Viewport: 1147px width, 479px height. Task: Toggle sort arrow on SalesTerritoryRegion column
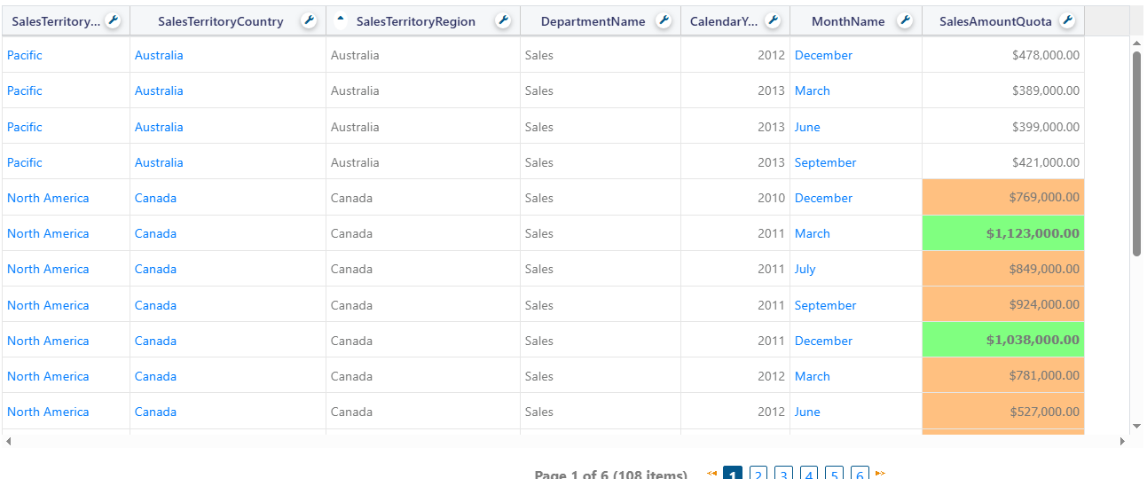click(x=341, y=19)
